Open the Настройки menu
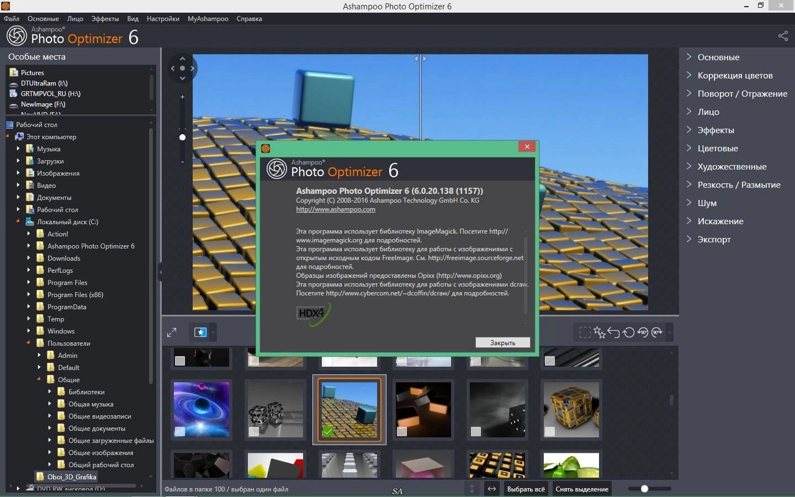 [163, 19]
